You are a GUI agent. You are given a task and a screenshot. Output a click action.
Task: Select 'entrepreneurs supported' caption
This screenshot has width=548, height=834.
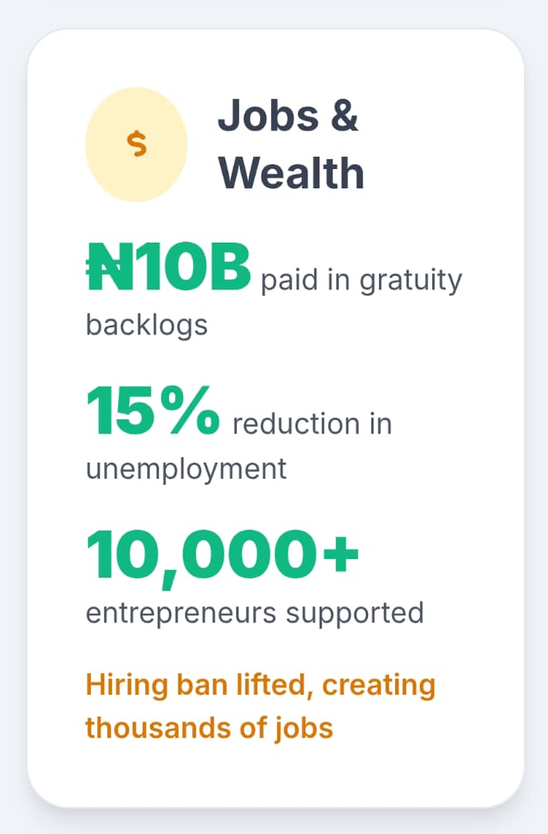point(255,612)
